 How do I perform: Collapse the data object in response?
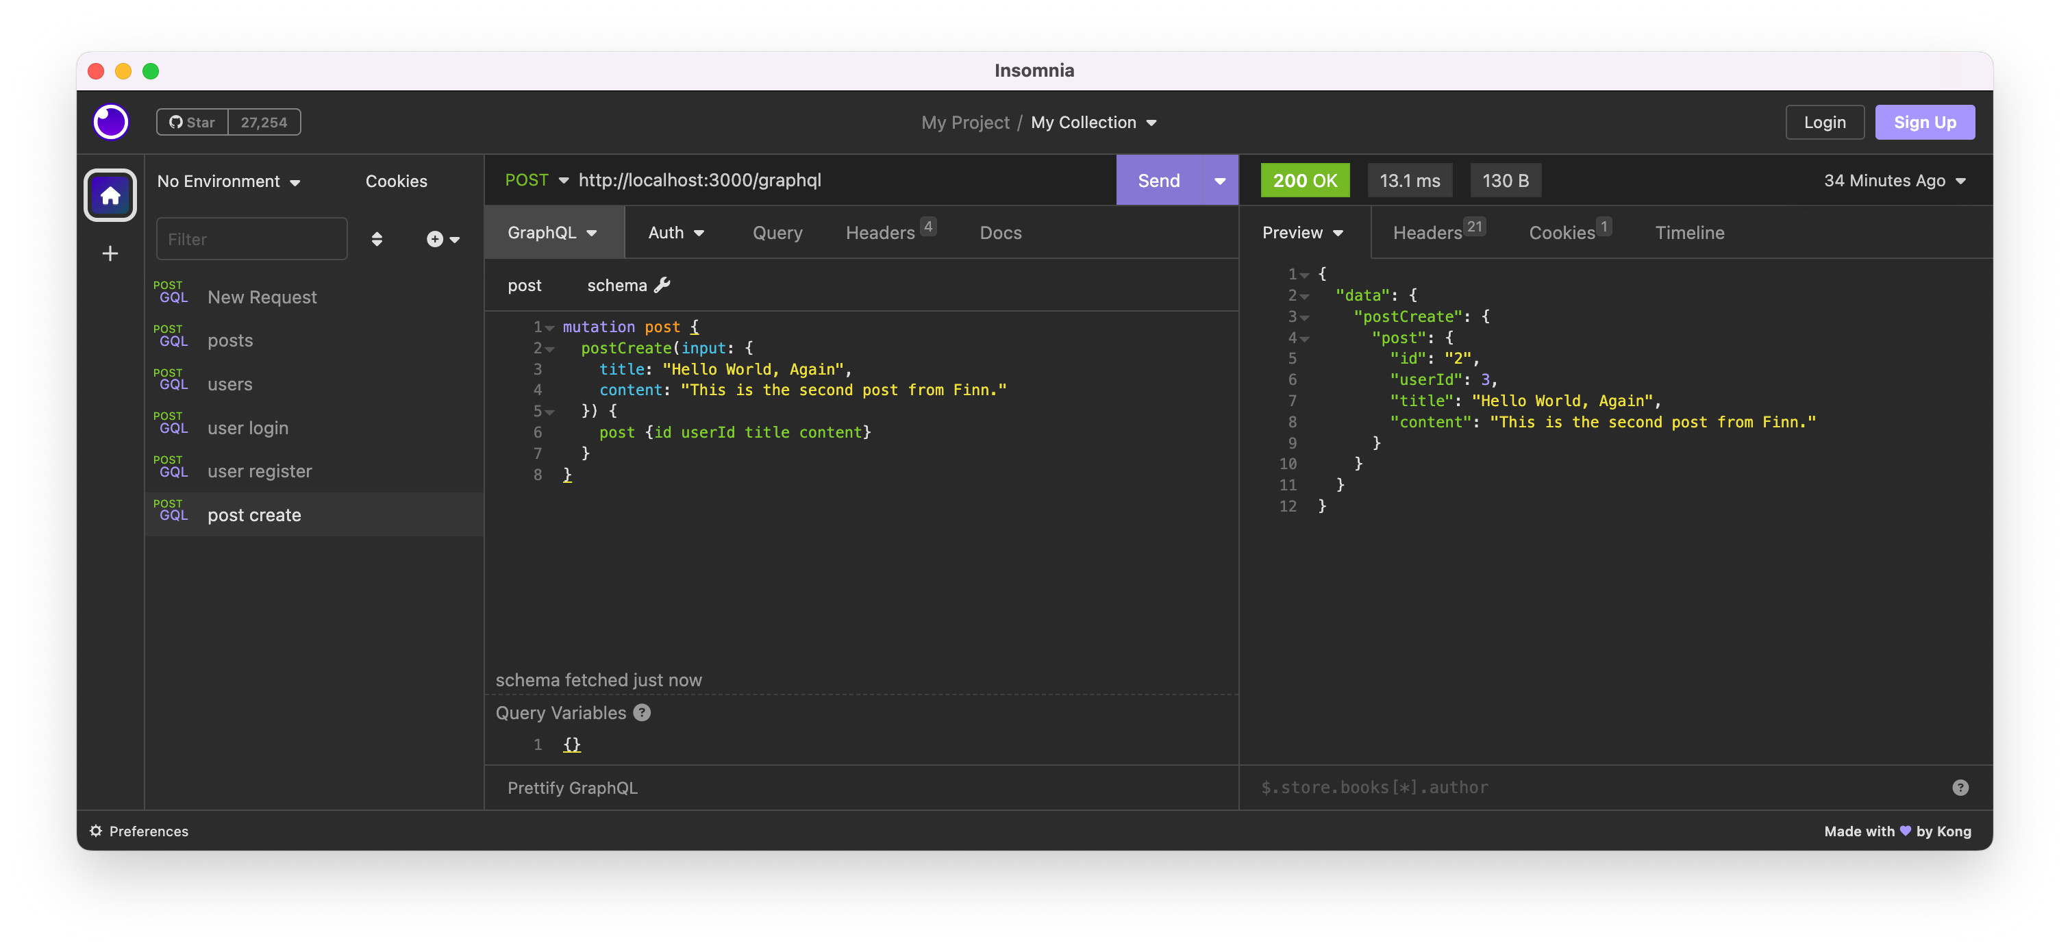tap(1304, 296)
